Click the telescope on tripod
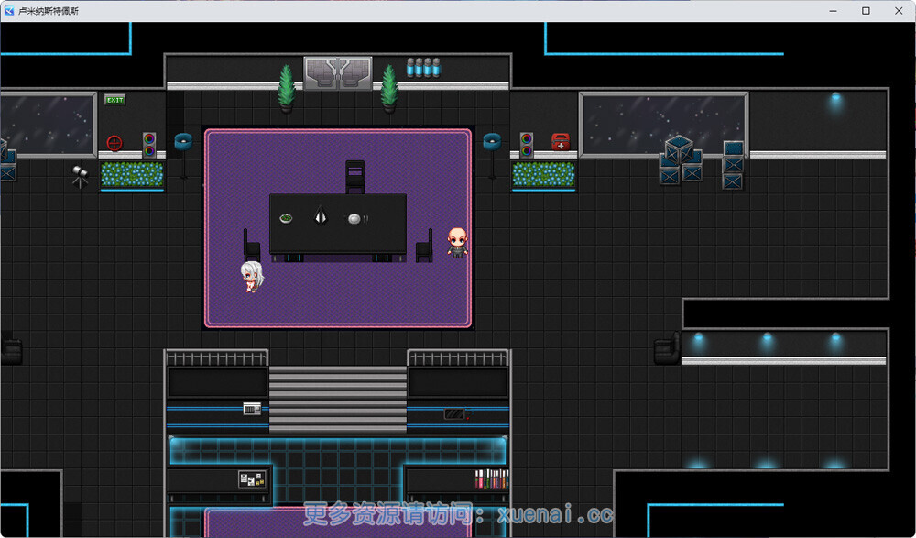This screenshot has height=538, width=916. click(80, 177)
